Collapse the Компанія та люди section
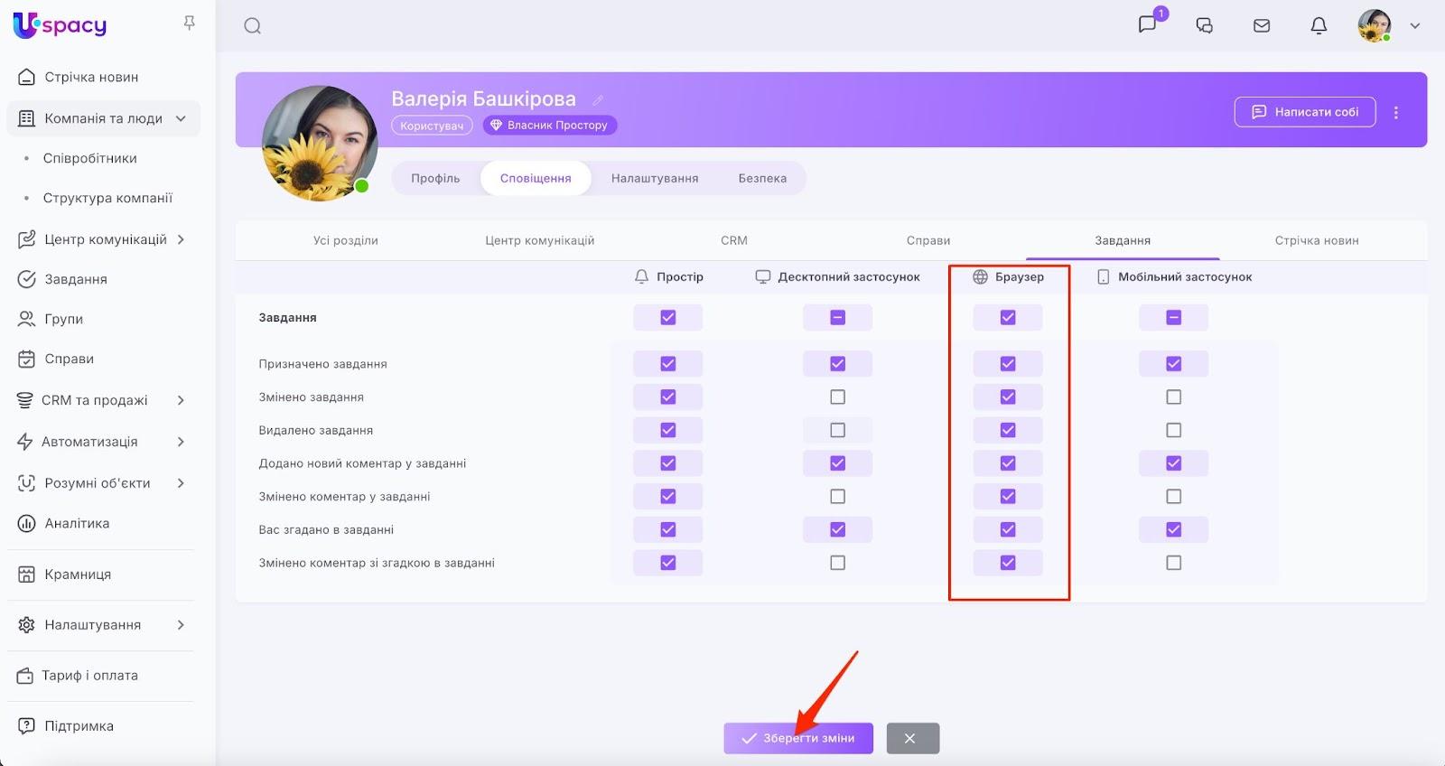 click(x=181, y=118)
